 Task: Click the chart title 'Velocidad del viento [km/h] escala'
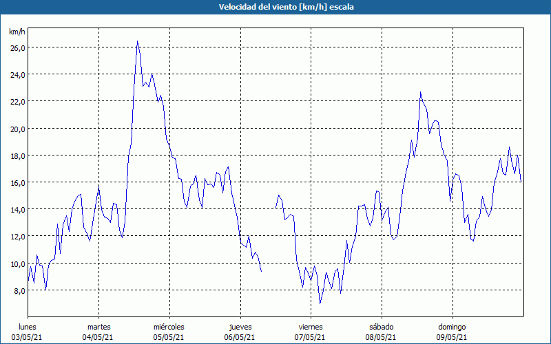[286, 7]
